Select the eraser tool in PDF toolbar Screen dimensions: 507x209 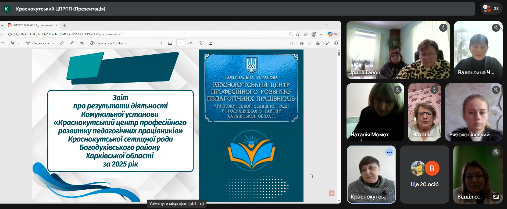[x=62, y=43]
